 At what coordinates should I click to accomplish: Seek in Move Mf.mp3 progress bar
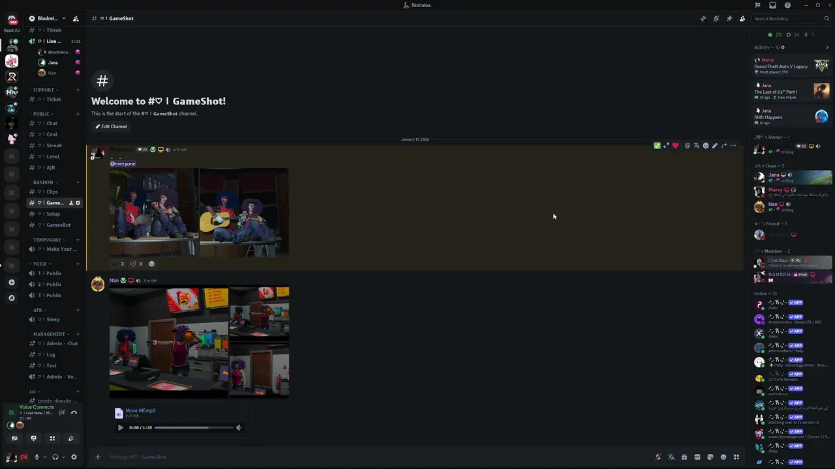pos(194,427)
